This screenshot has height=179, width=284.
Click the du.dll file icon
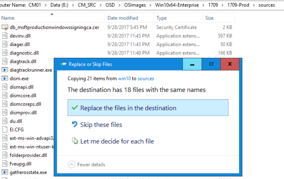5,121
